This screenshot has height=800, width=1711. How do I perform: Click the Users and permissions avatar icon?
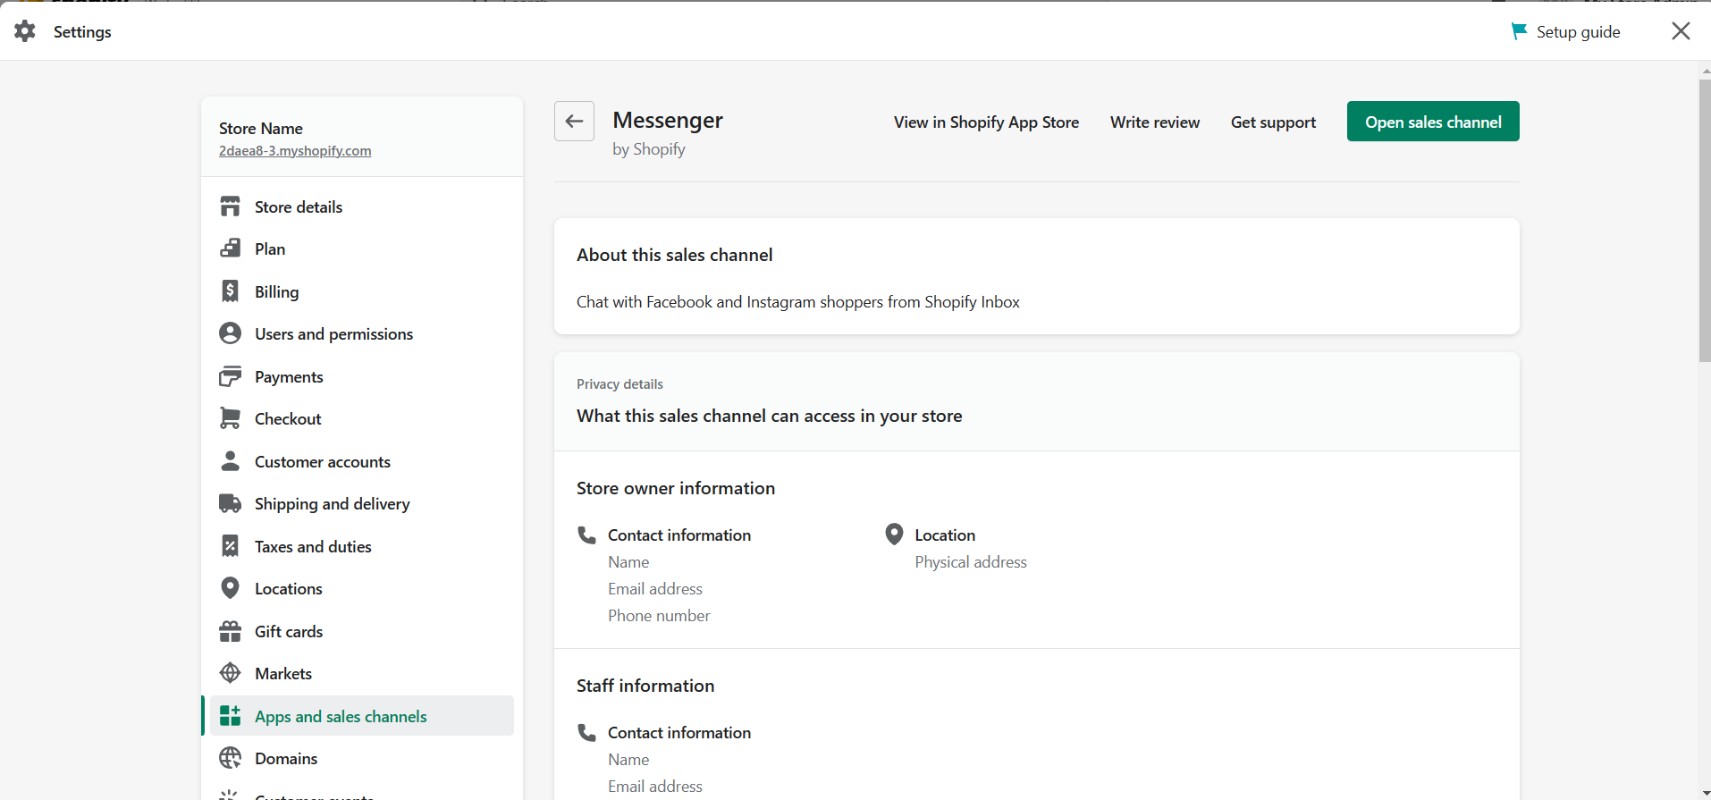click(230, 333)
